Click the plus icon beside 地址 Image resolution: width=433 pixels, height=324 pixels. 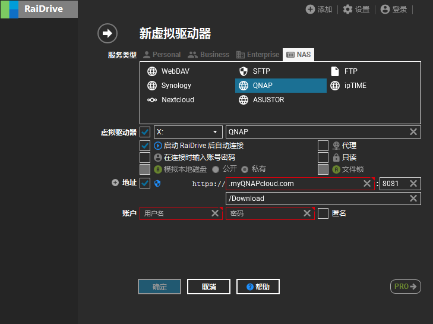pos(115,183)
